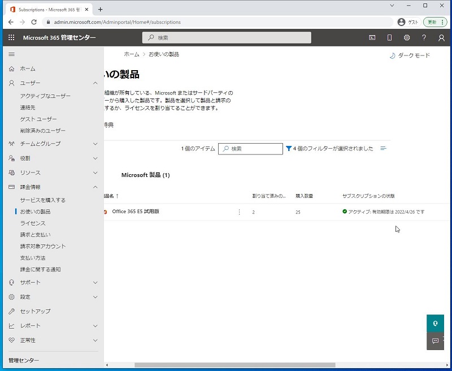Open 支払い方法 in sidebar
The width and height of the screenshot is (452, 371).
point(33,258)
